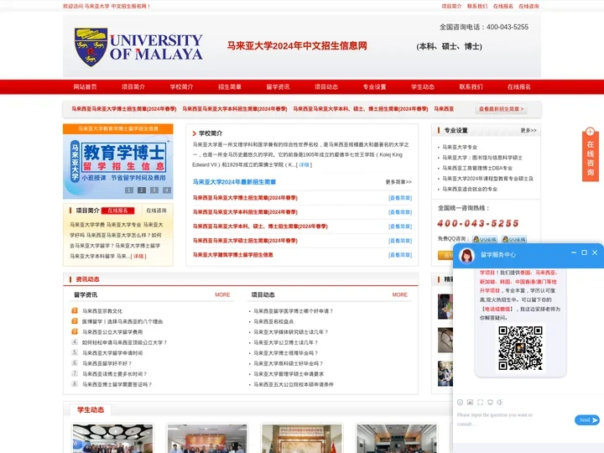Viewport: 604px width, 453px height.
Task: Click the chat agent avatar
Action: [467, 255]
